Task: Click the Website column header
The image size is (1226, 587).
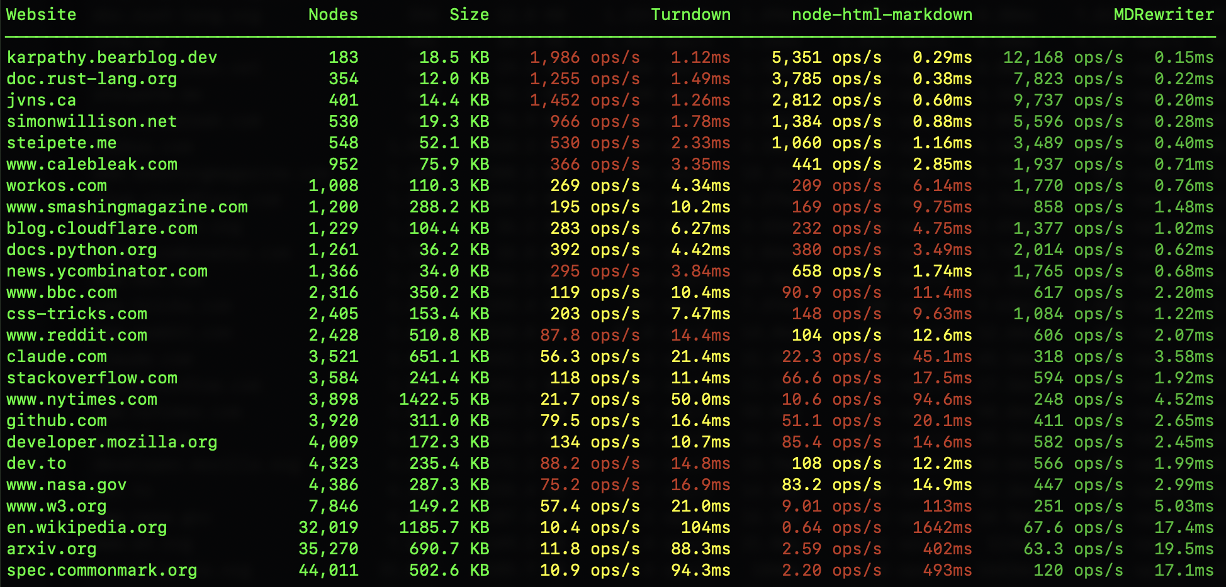Action: coord(41,14)
